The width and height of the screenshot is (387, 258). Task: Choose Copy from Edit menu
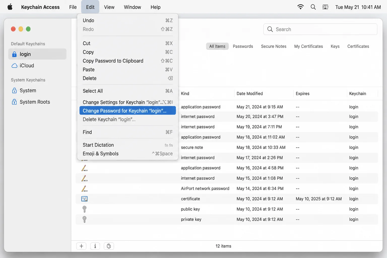point(127,52)
